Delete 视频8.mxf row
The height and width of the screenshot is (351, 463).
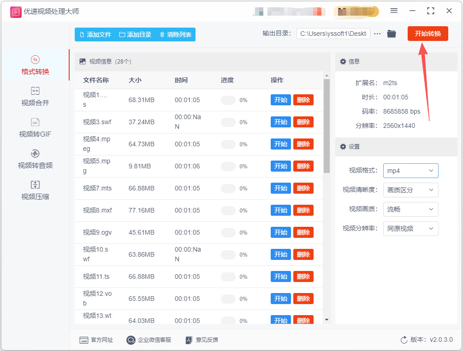coord(303,210)
